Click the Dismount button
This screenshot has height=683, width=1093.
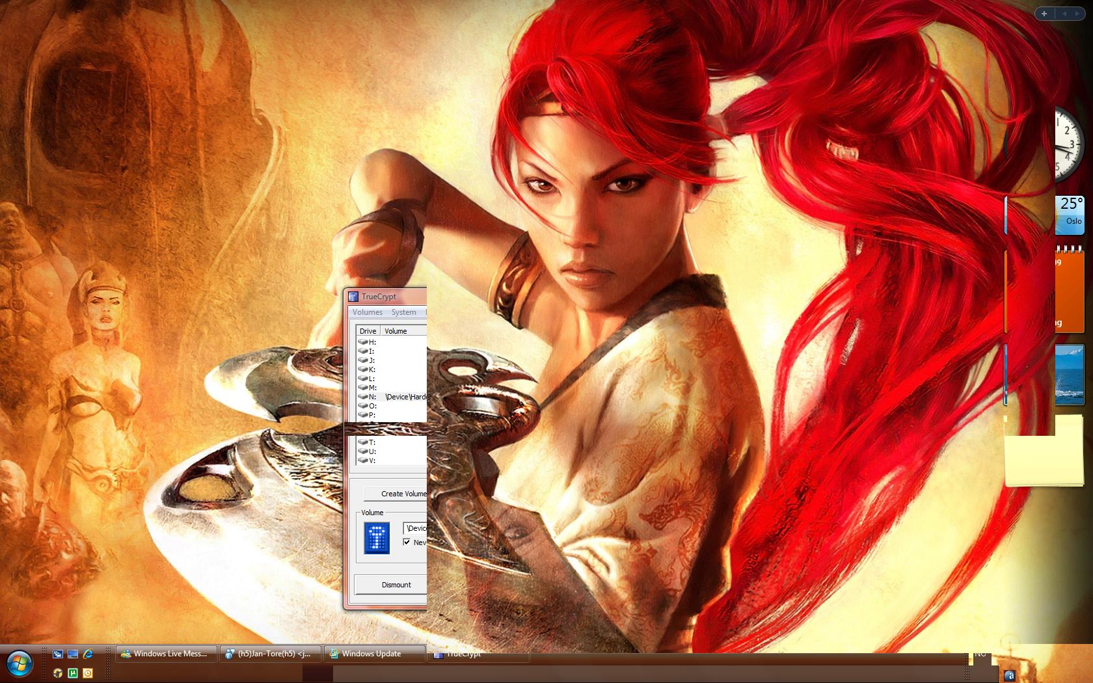coord(391,585)
